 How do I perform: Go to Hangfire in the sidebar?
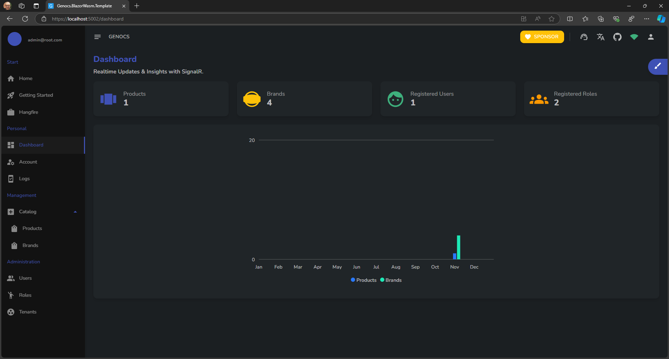[x=29, y=112]
